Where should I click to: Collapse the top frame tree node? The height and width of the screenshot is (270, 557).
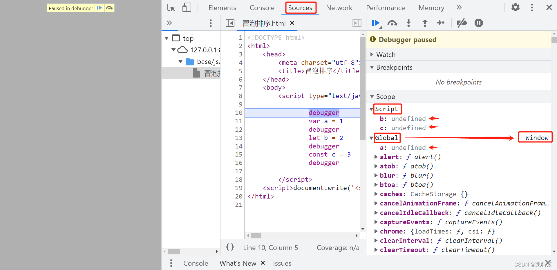point(167,38)
